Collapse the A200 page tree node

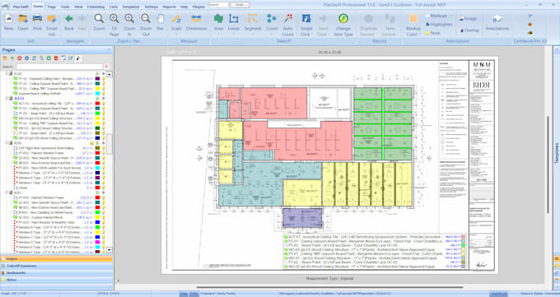[x=7, y=143]
